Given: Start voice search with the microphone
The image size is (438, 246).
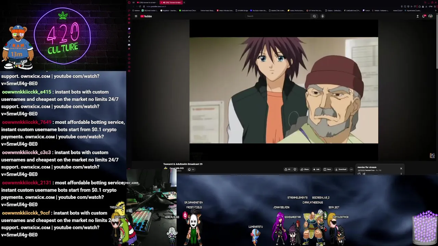Looking at the screenshot, I should (x=322, y=16).
